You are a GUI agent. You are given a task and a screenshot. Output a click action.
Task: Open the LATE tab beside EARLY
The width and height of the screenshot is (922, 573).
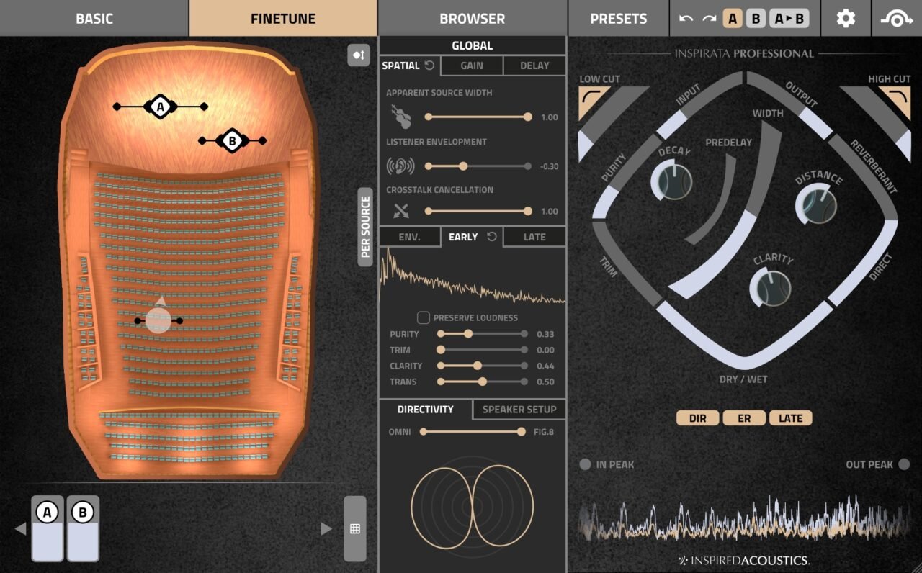(534, 237)
